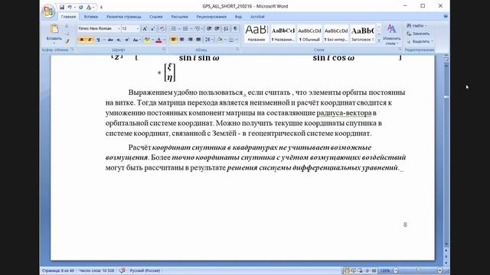Apply superscript formatting

(127, 40)
